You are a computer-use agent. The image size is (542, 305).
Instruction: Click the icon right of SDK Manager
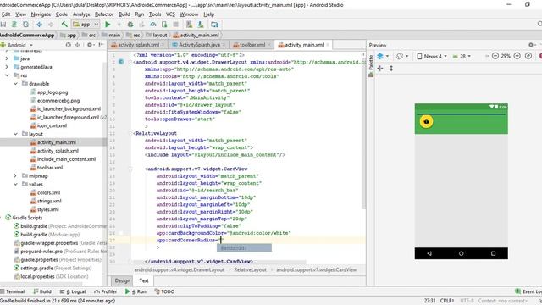(214, 25)
